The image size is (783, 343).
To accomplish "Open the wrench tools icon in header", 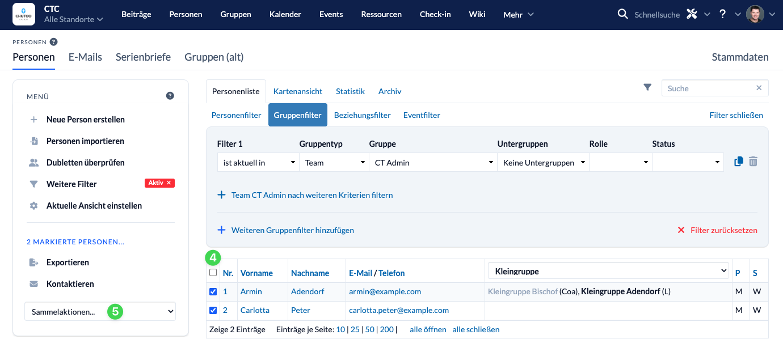I will coord(691,14).
